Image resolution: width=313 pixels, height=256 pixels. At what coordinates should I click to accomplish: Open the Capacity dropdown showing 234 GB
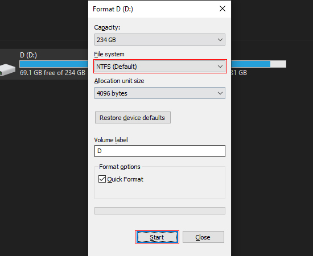click(x=160, y=40)
